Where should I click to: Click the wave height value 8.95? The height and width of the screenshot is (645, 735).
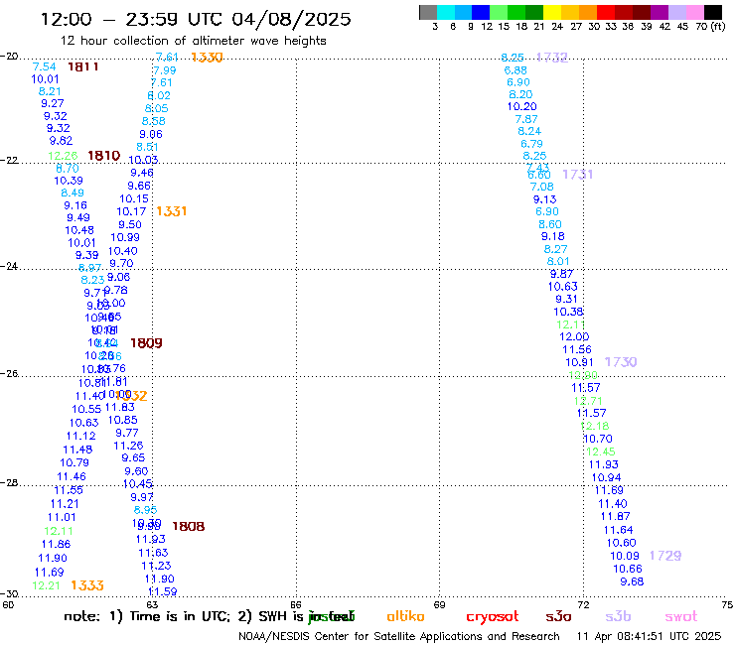[145, 510]
